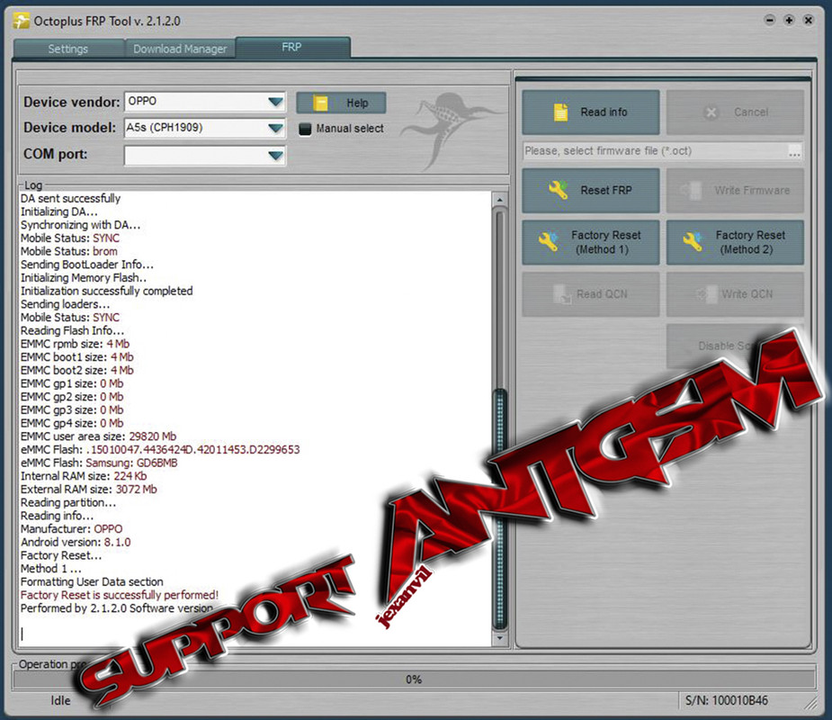Open the Device model dropdown

(275, 128)
